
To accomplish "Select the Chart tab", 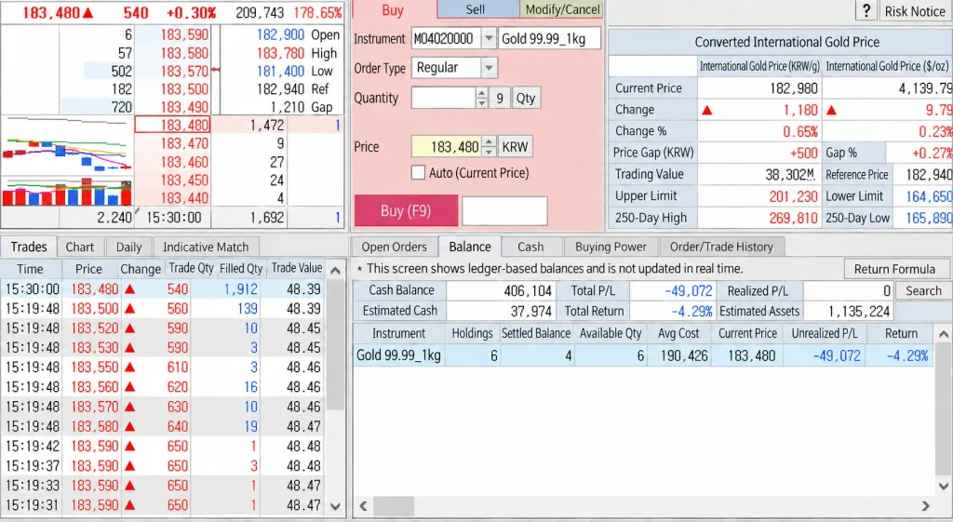I will coord(80,247).
